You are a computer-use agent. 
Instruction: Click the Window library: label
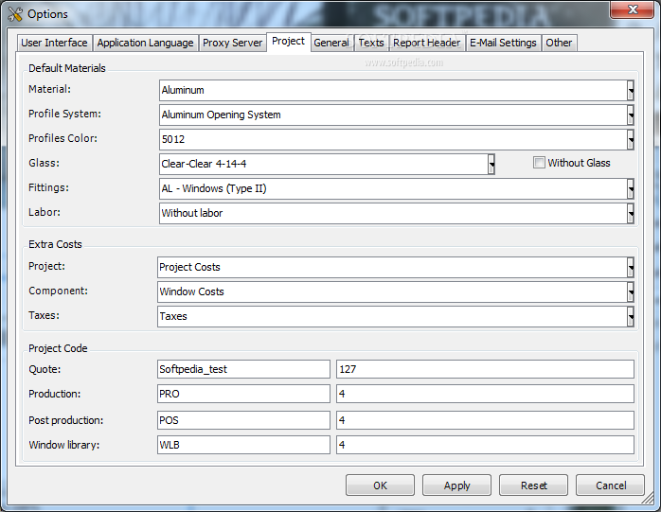pyautogui.click(x=64, y=445)
